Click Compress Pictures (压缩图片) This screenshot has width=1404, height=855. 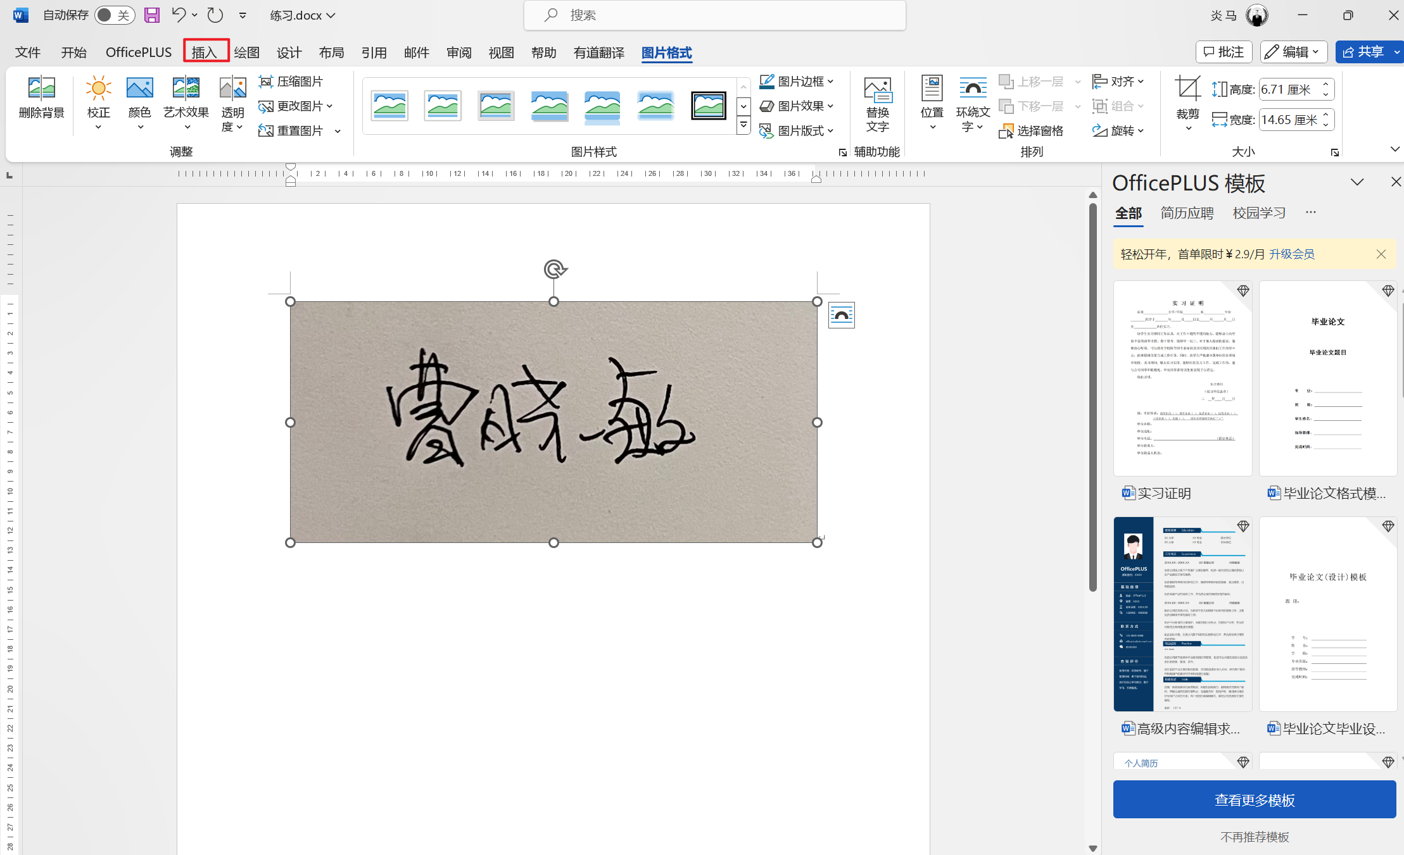(291, 82)
